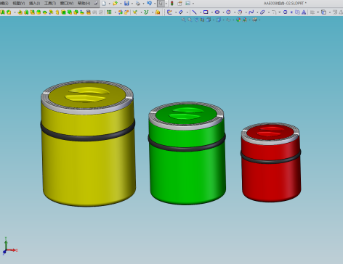Image resolution: width=343 pixels, height=264 pixels.
Task: Pin the menu bar with pushpin icon
Action: pos(96,4)
